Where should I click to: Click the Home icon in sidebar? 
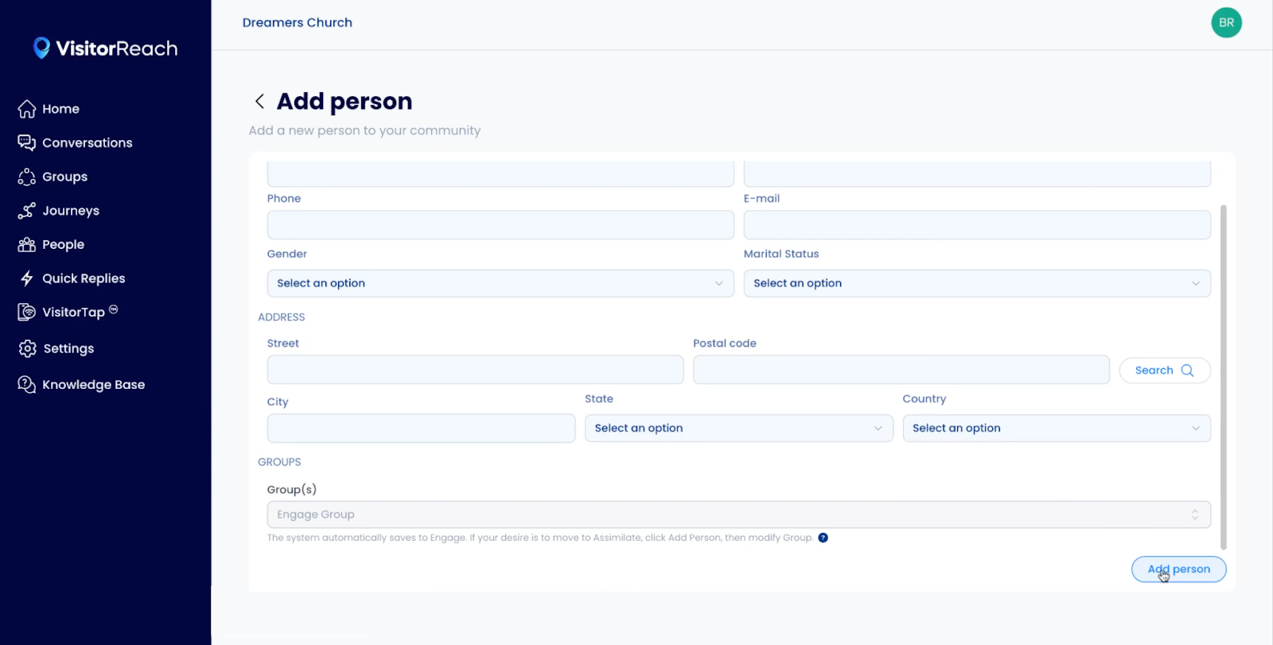tap(27, 109)
